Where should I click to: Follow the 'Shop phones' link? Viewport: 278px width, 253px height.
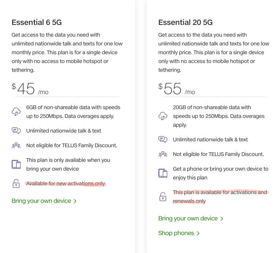click(176, 233)
